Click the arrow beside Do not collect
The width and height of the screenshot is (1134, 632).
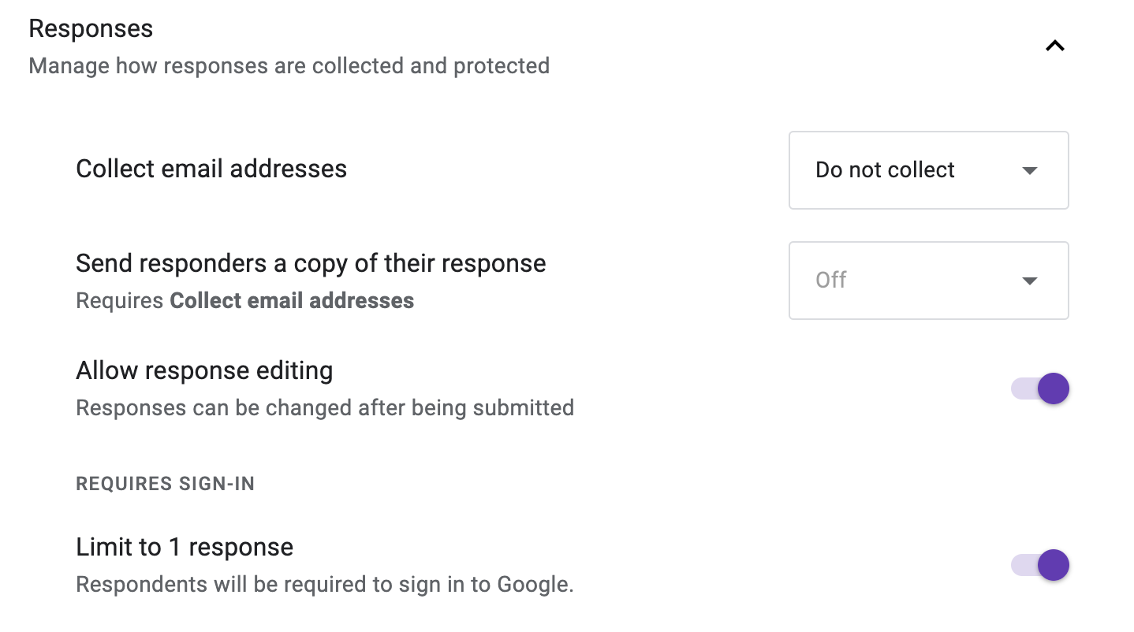click(x=1029, y=171)
